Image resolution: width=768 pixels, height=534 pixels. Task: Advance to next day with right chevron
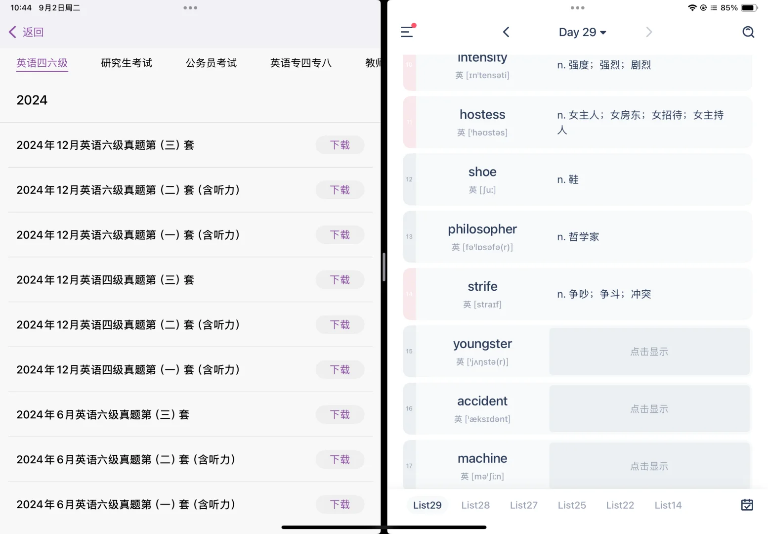tap(648, 32)
